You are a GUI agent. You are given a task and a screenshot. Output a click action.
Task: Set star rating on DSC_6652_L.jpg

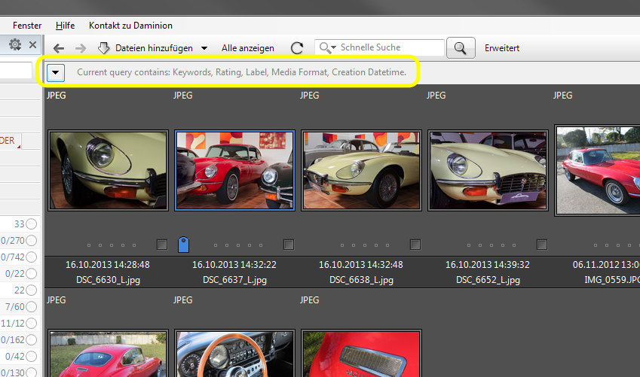click(491, 245)
